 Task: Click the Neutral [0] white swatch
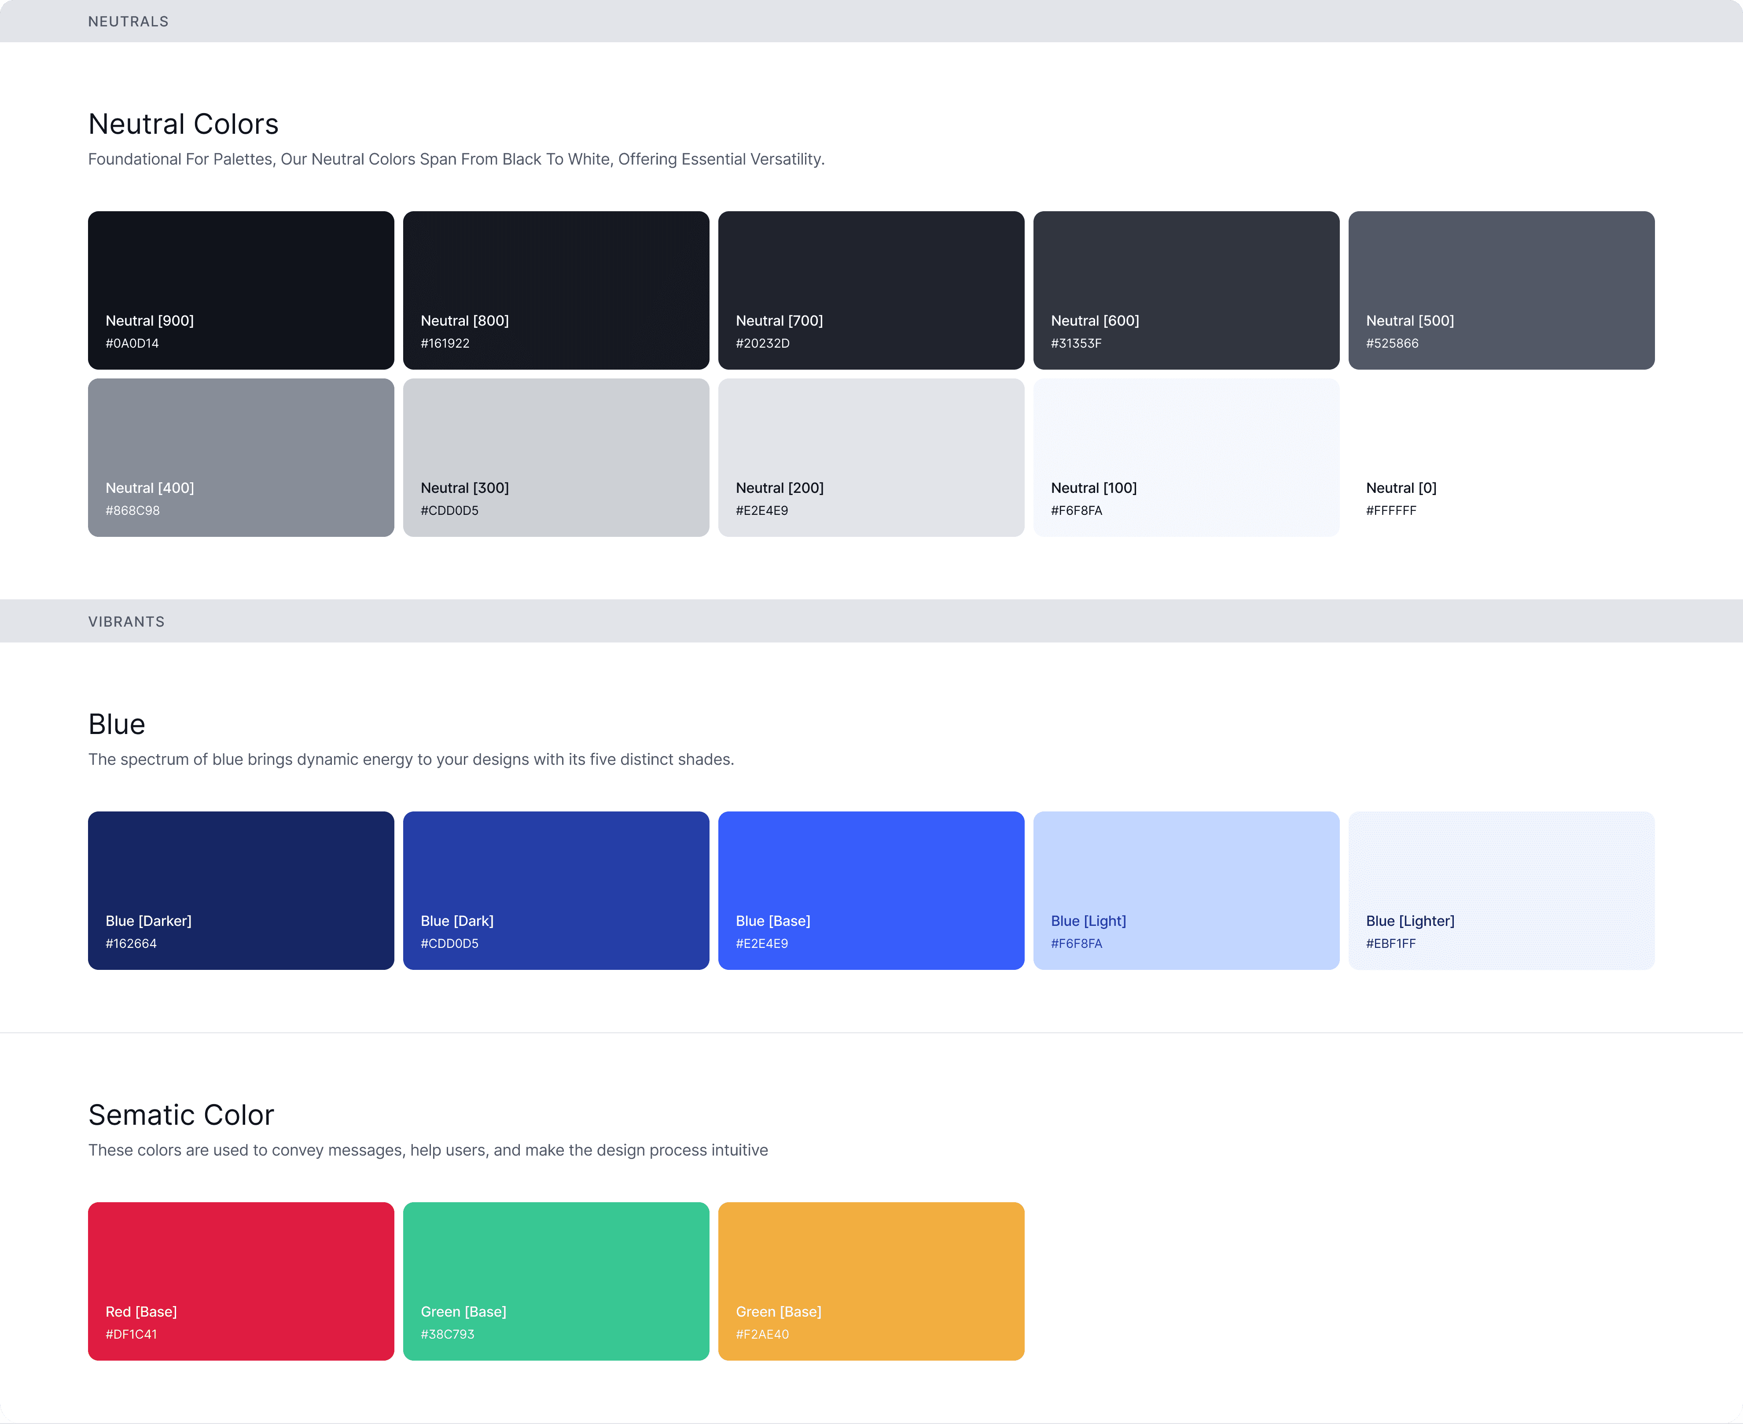click(x=1500, y=457)
